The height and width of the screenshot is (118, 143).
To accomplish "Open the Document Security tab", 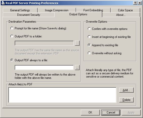I will (x=29, y=15).
